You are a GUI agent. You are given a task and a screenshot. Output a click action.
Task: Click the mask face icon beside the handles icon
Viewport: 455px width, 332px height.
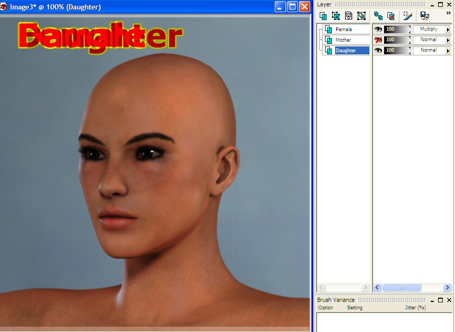(348, 16)
